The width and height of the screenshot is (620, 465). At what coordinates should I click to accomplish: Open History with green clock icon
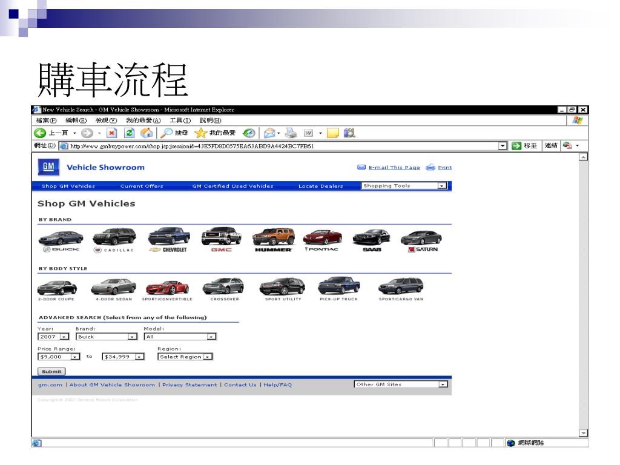click(249, 133)
